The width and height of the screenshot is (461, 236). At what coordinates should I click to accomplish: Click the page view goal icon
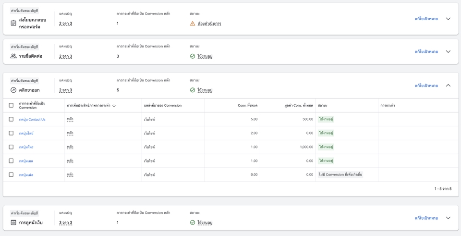point(13,223)
